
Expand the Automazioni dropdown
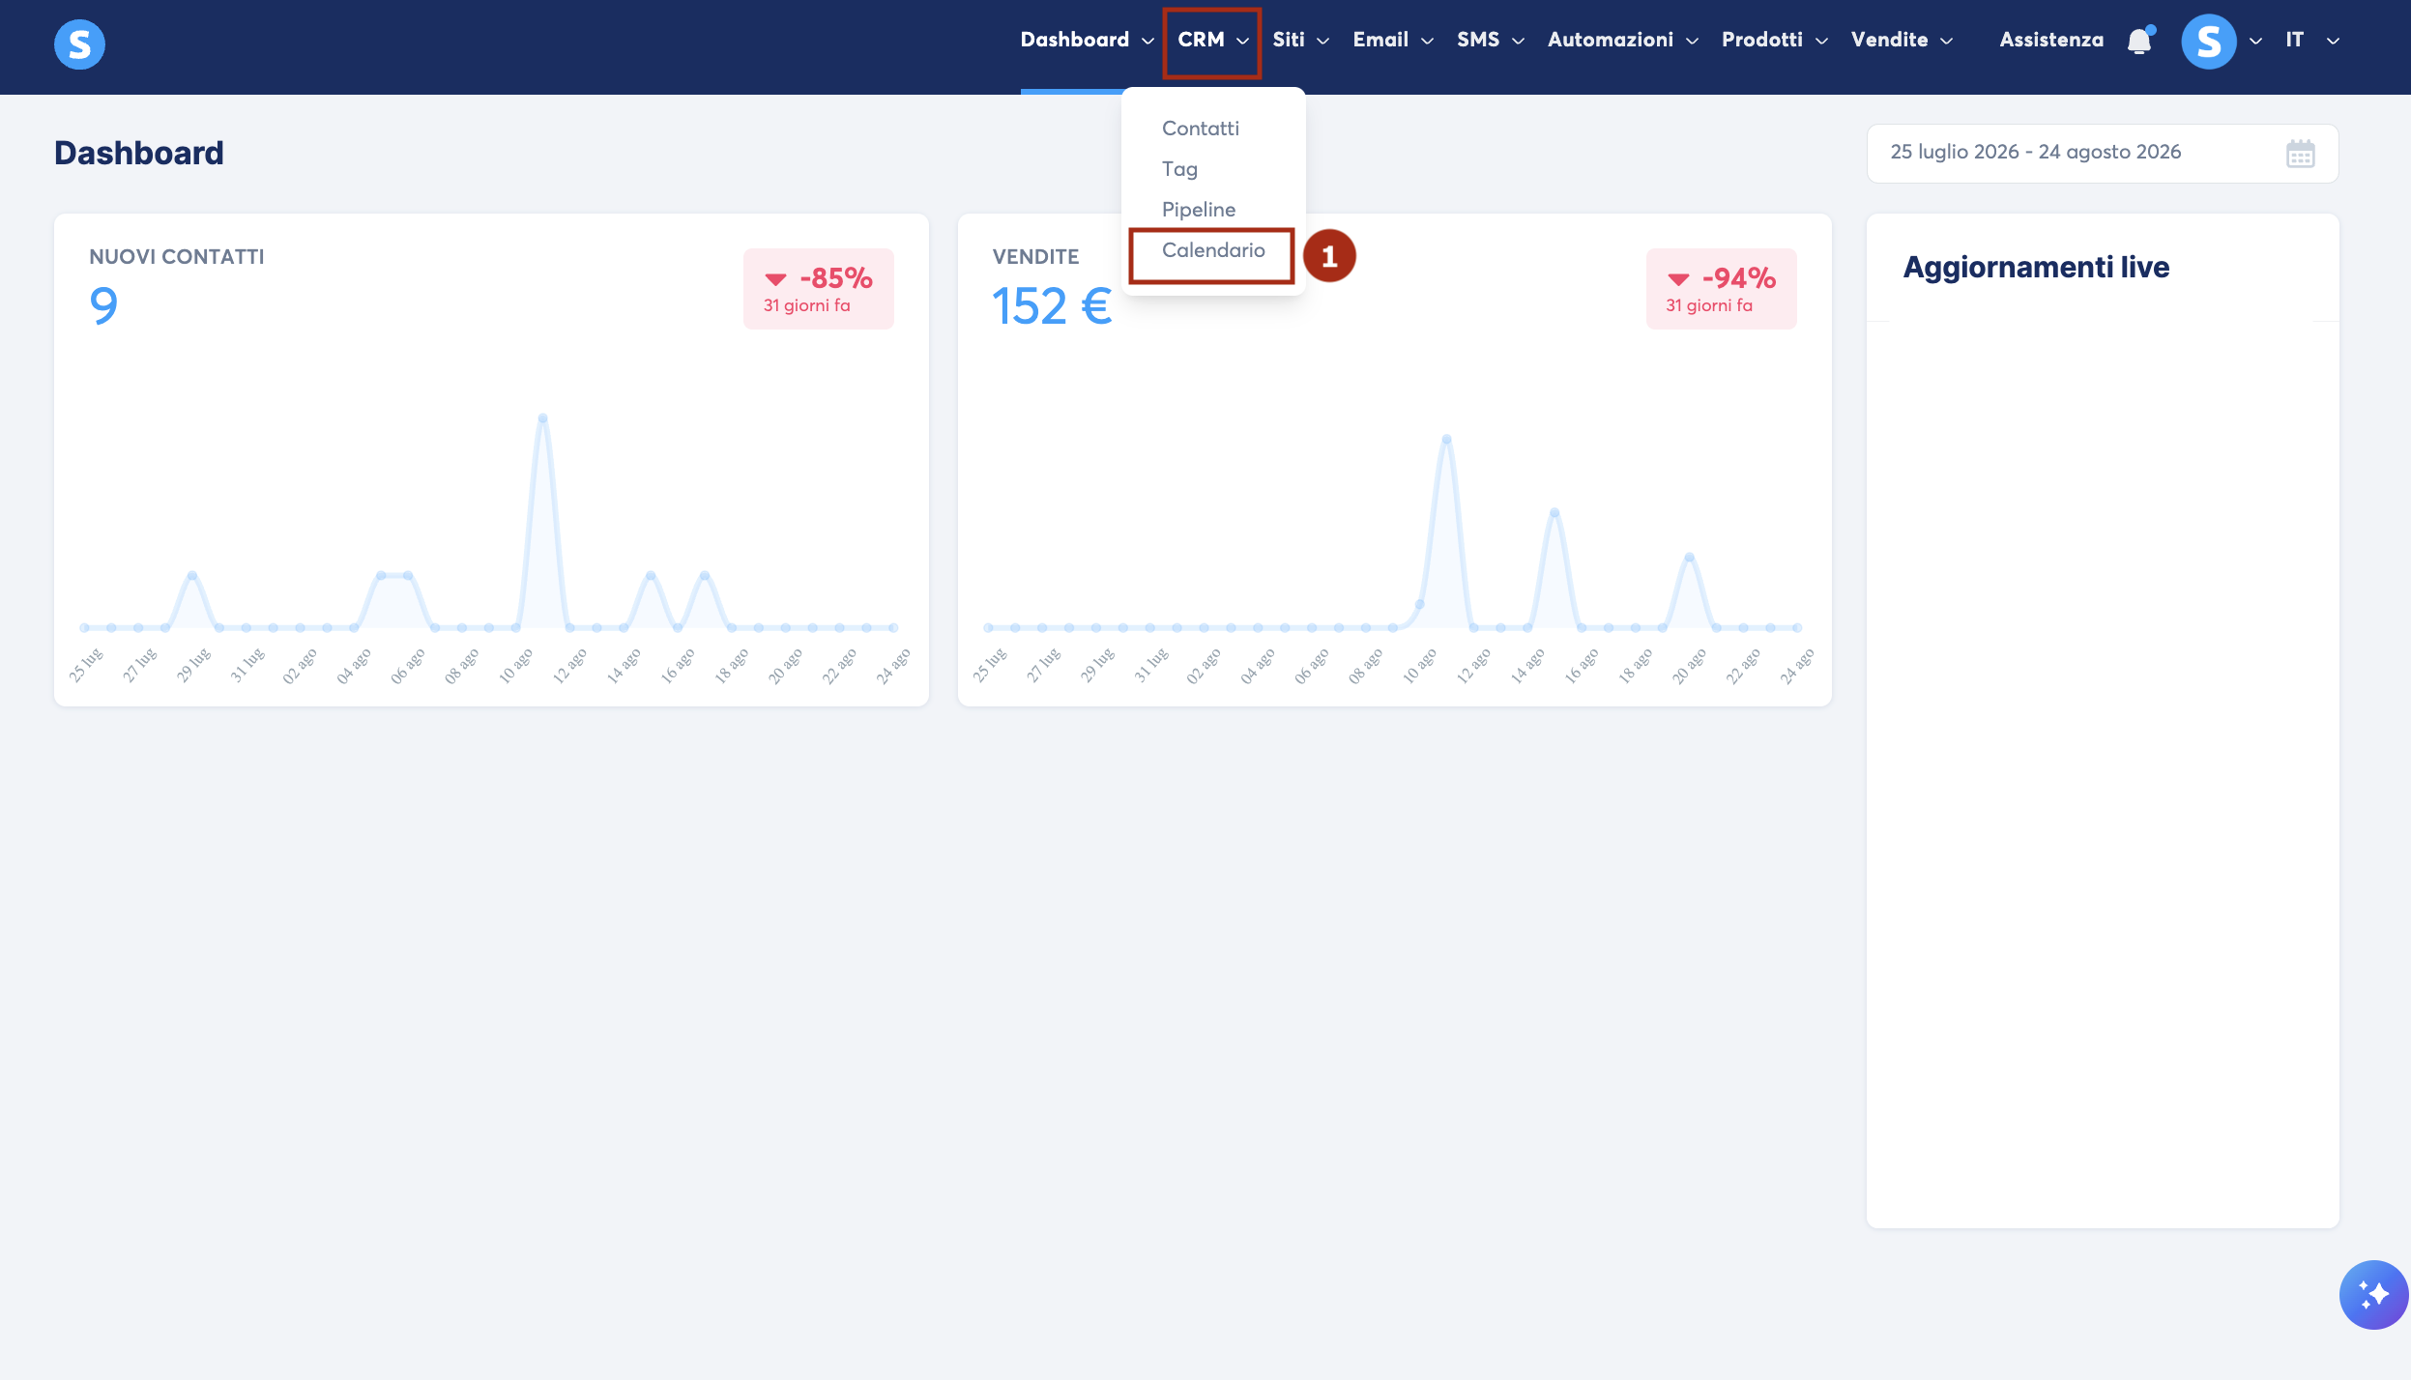click(1622, 41)
